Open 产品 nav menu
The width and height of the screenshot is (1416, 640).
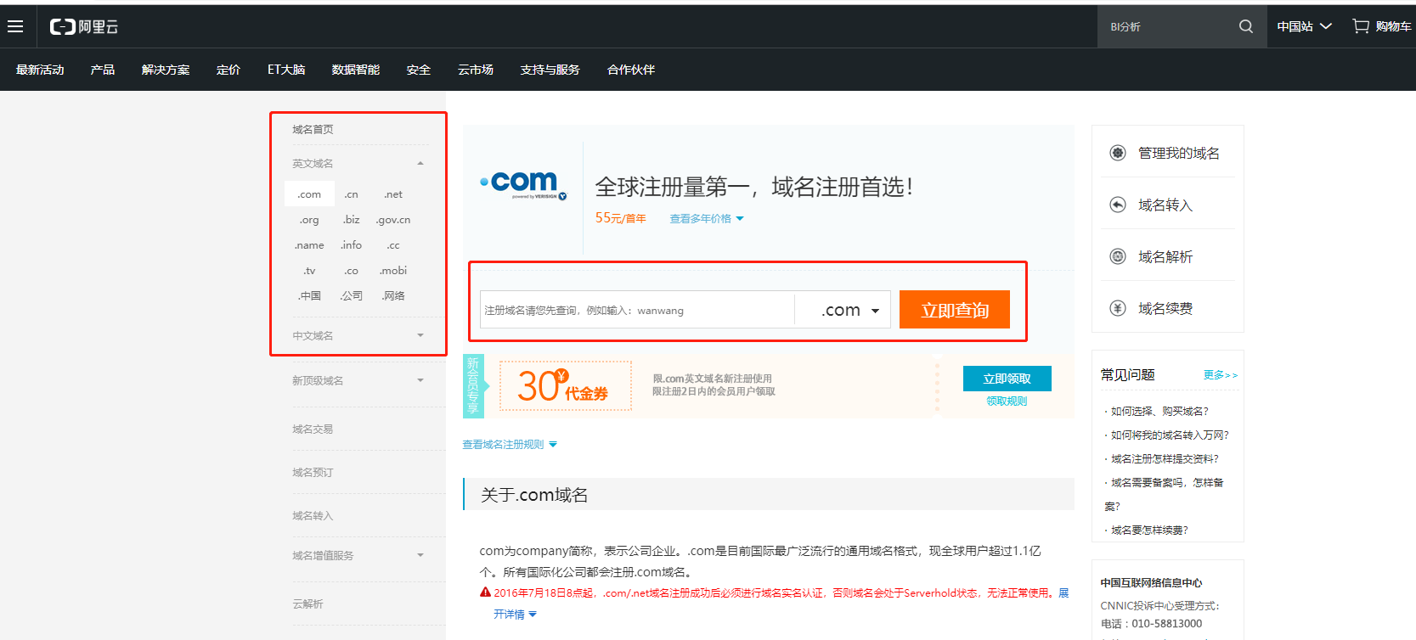[103, 70]
